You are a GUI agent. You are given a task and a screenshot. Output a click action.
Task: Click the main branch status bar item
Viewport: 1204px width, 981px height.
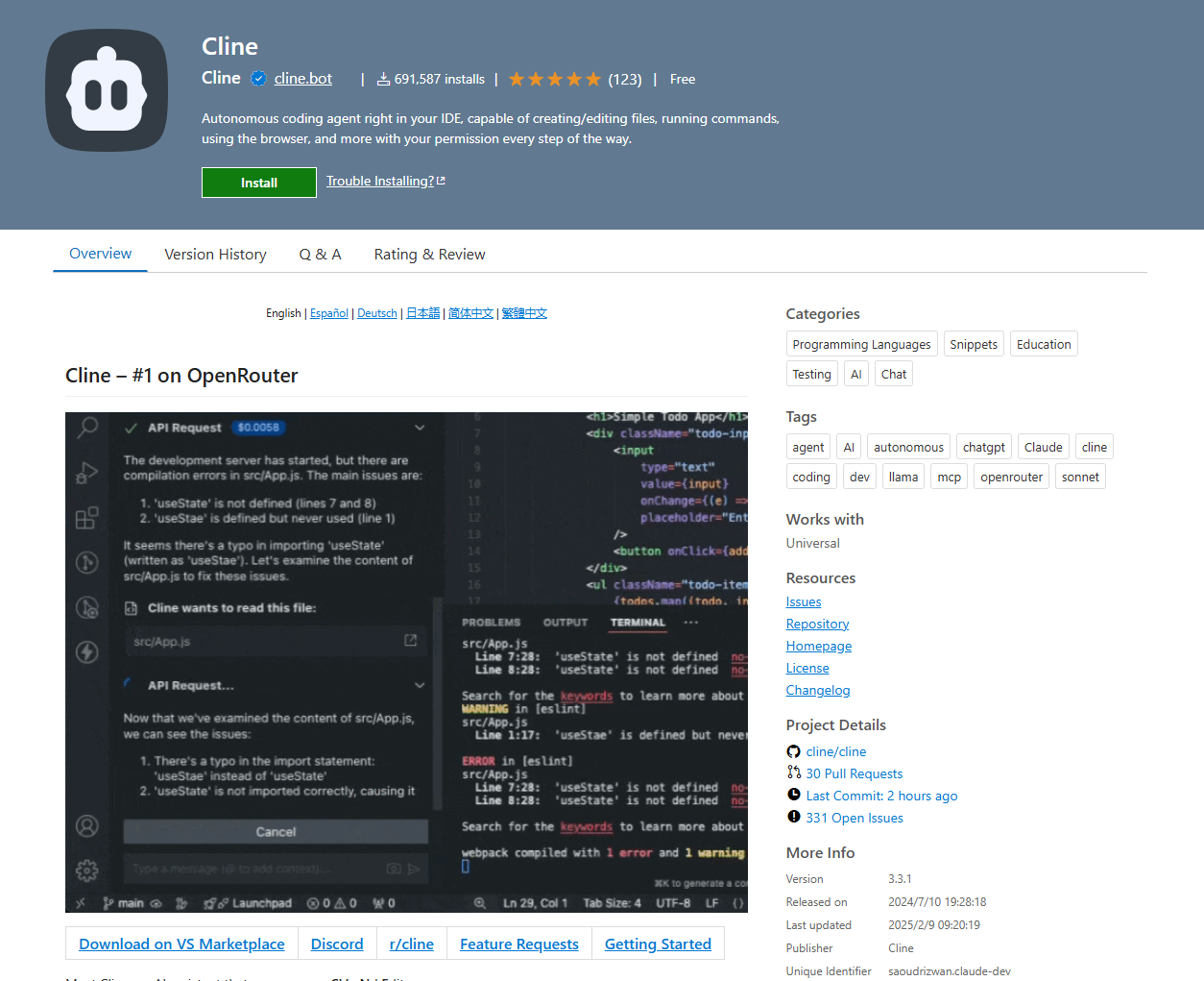point(124,903)
